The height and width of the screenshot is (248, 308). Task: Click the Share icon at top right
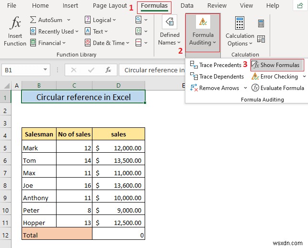point(300,5)
